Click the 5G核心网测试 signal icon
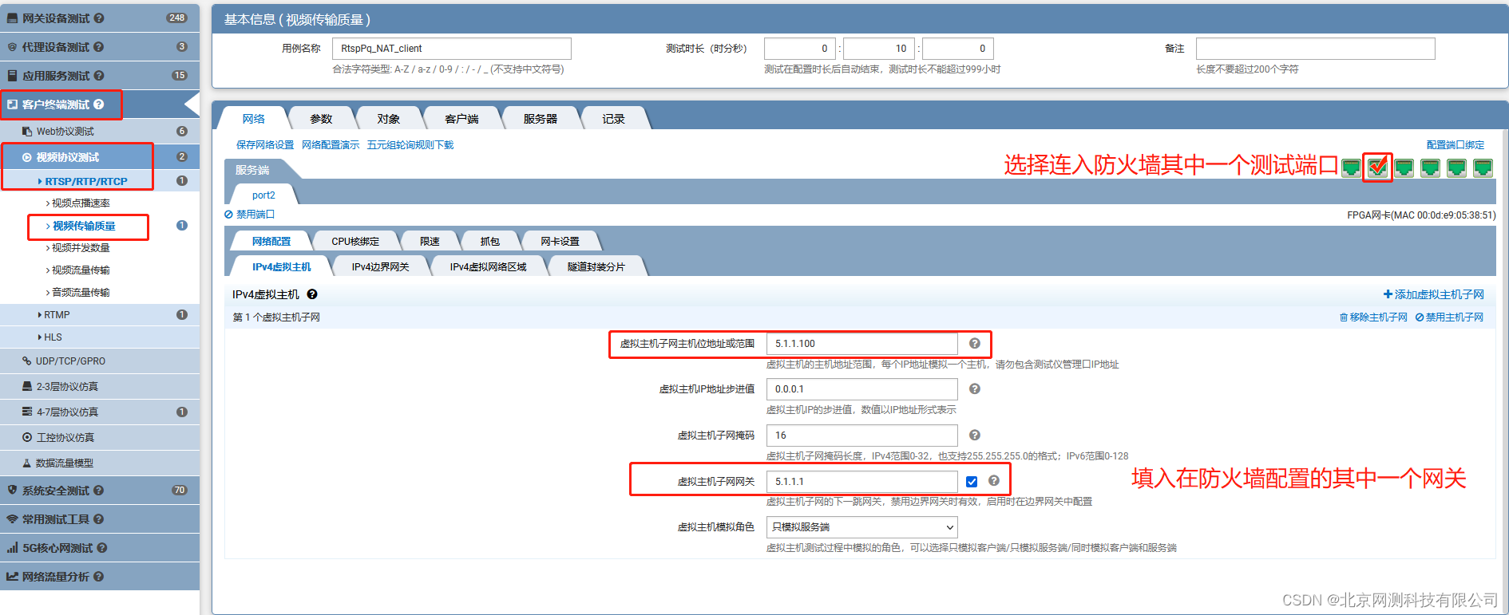Viewport: 1509px width, 615px height. 12,548
